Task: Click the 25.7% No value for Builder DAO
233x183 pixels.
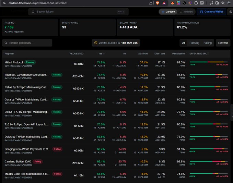Action: (x=122, y=161)
